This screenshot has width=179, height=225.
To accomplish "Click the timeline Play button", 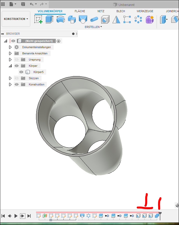I will pyautogui.click(x=16, y=216).
